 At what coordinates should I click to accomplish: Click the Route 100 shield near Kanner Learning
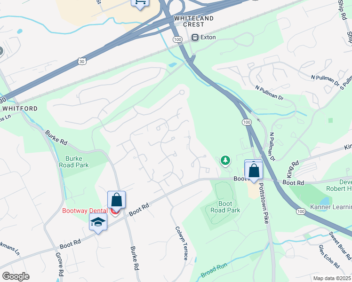(x=300, y=211)
